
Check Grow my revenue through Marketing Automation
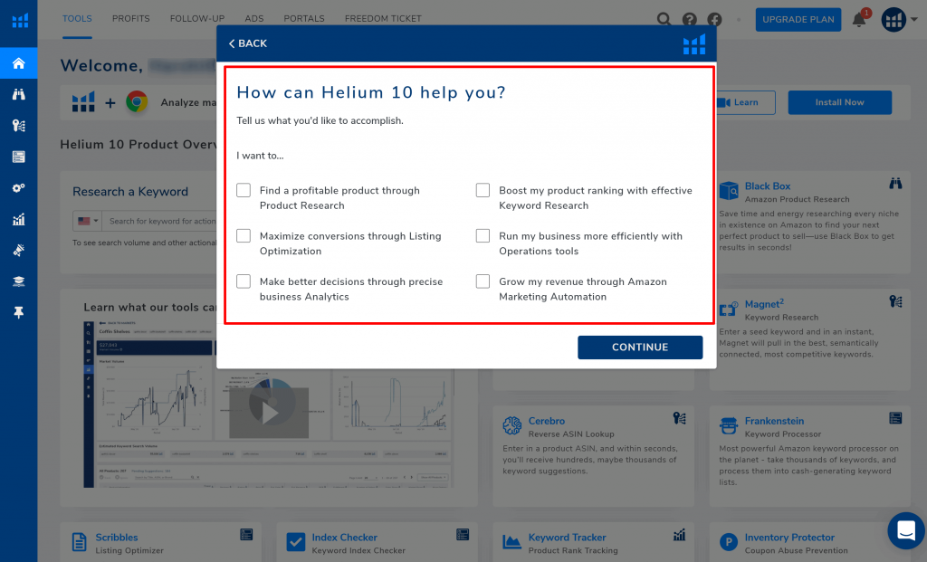point(483,281)
